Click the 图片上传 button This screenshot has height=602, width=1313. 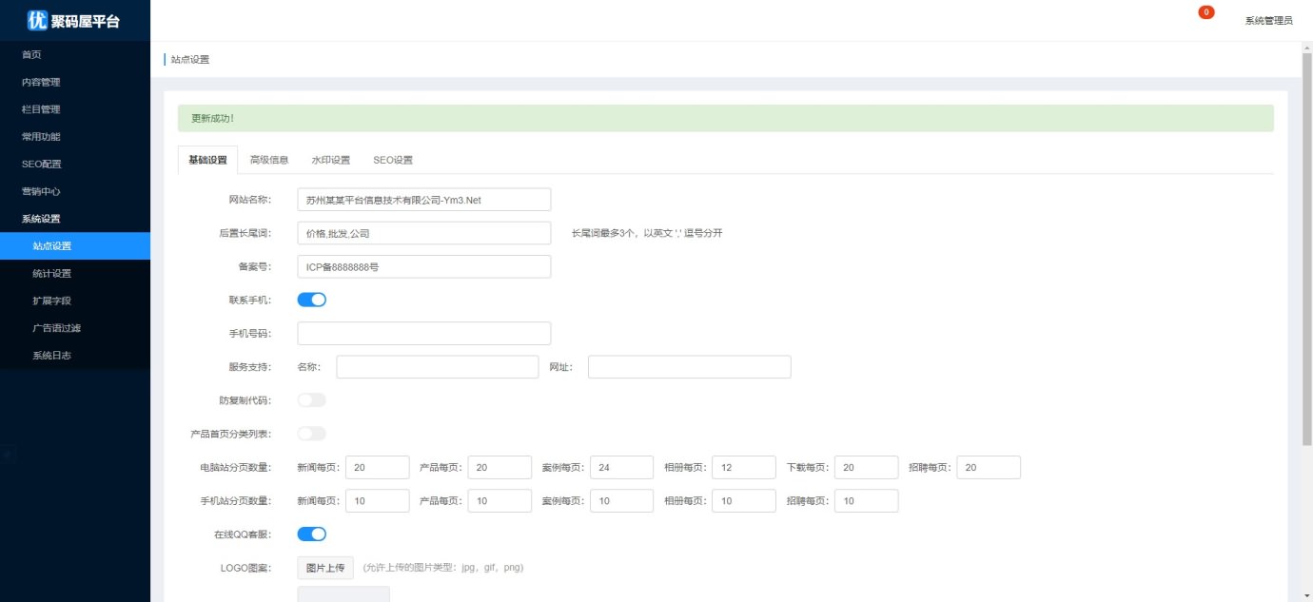click(325, 568)
